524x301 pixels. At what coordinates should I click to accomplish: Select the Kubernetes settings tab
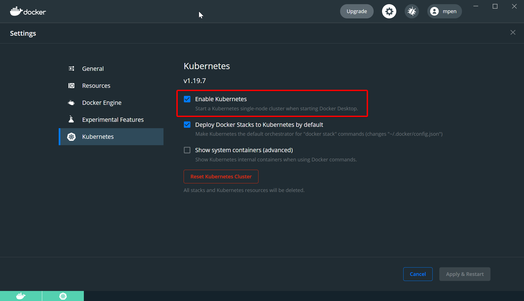(111, 137)
